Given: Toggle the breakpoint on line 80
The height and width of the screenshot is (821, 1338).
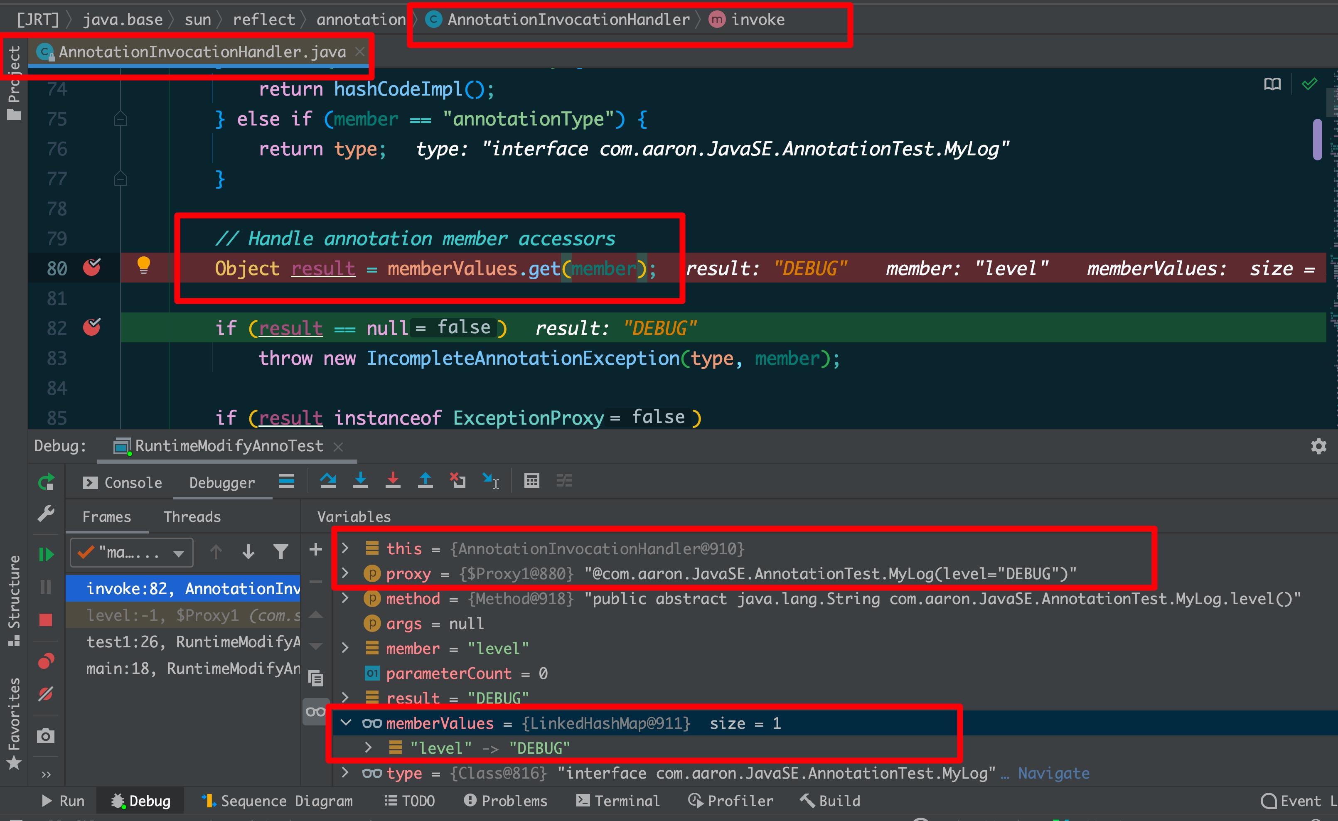Looking at the screenshot, I should tap(92, 268).
